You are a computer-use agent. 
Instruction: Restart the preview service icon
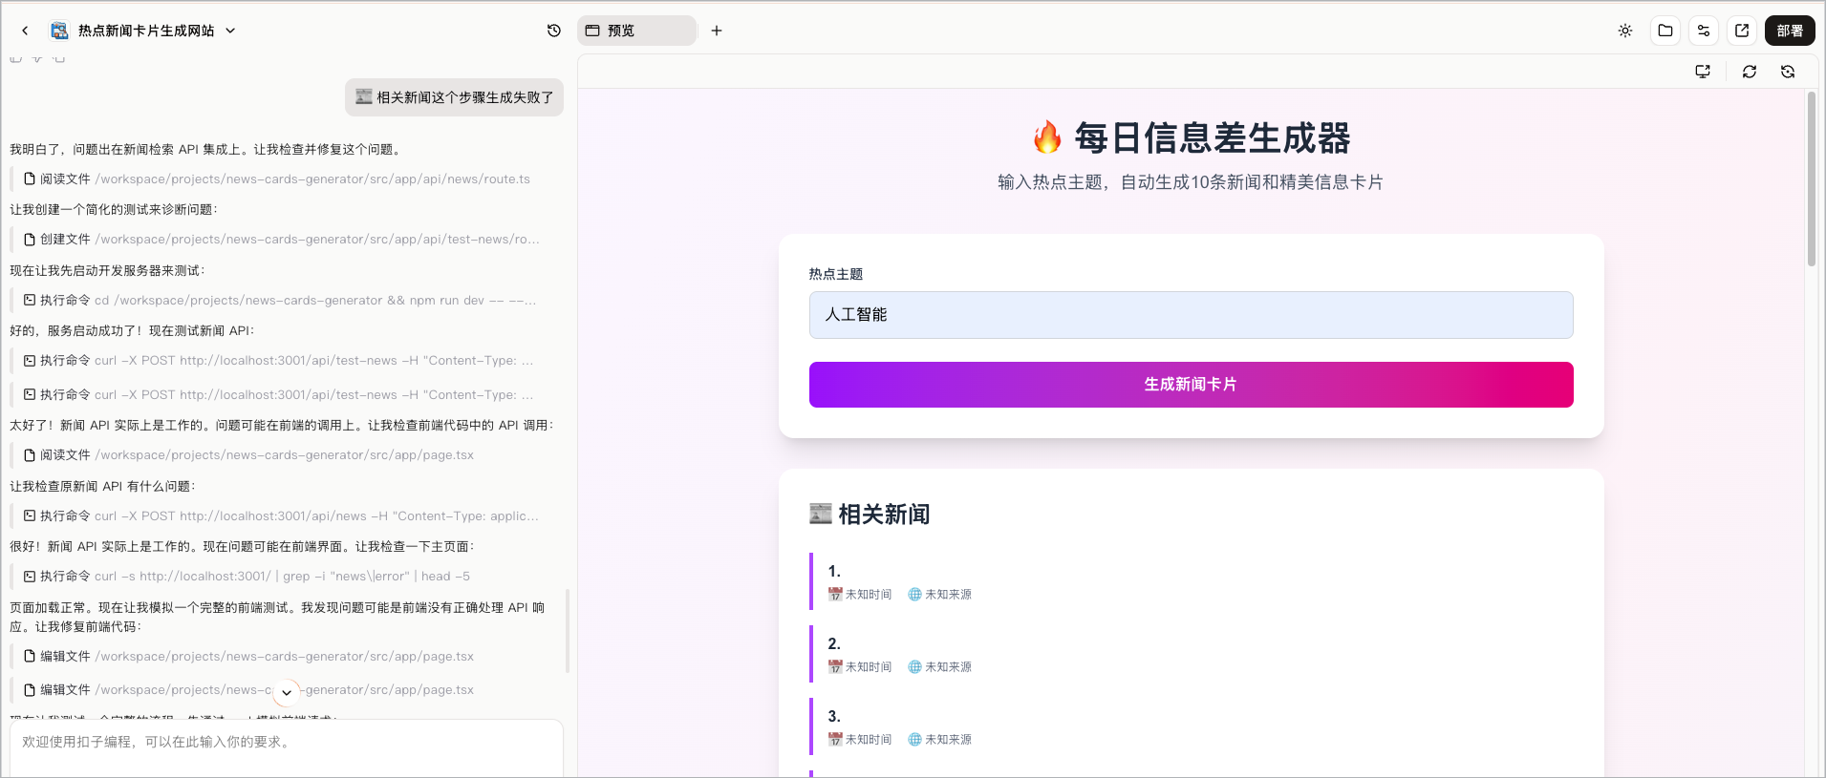point(1788,72)
